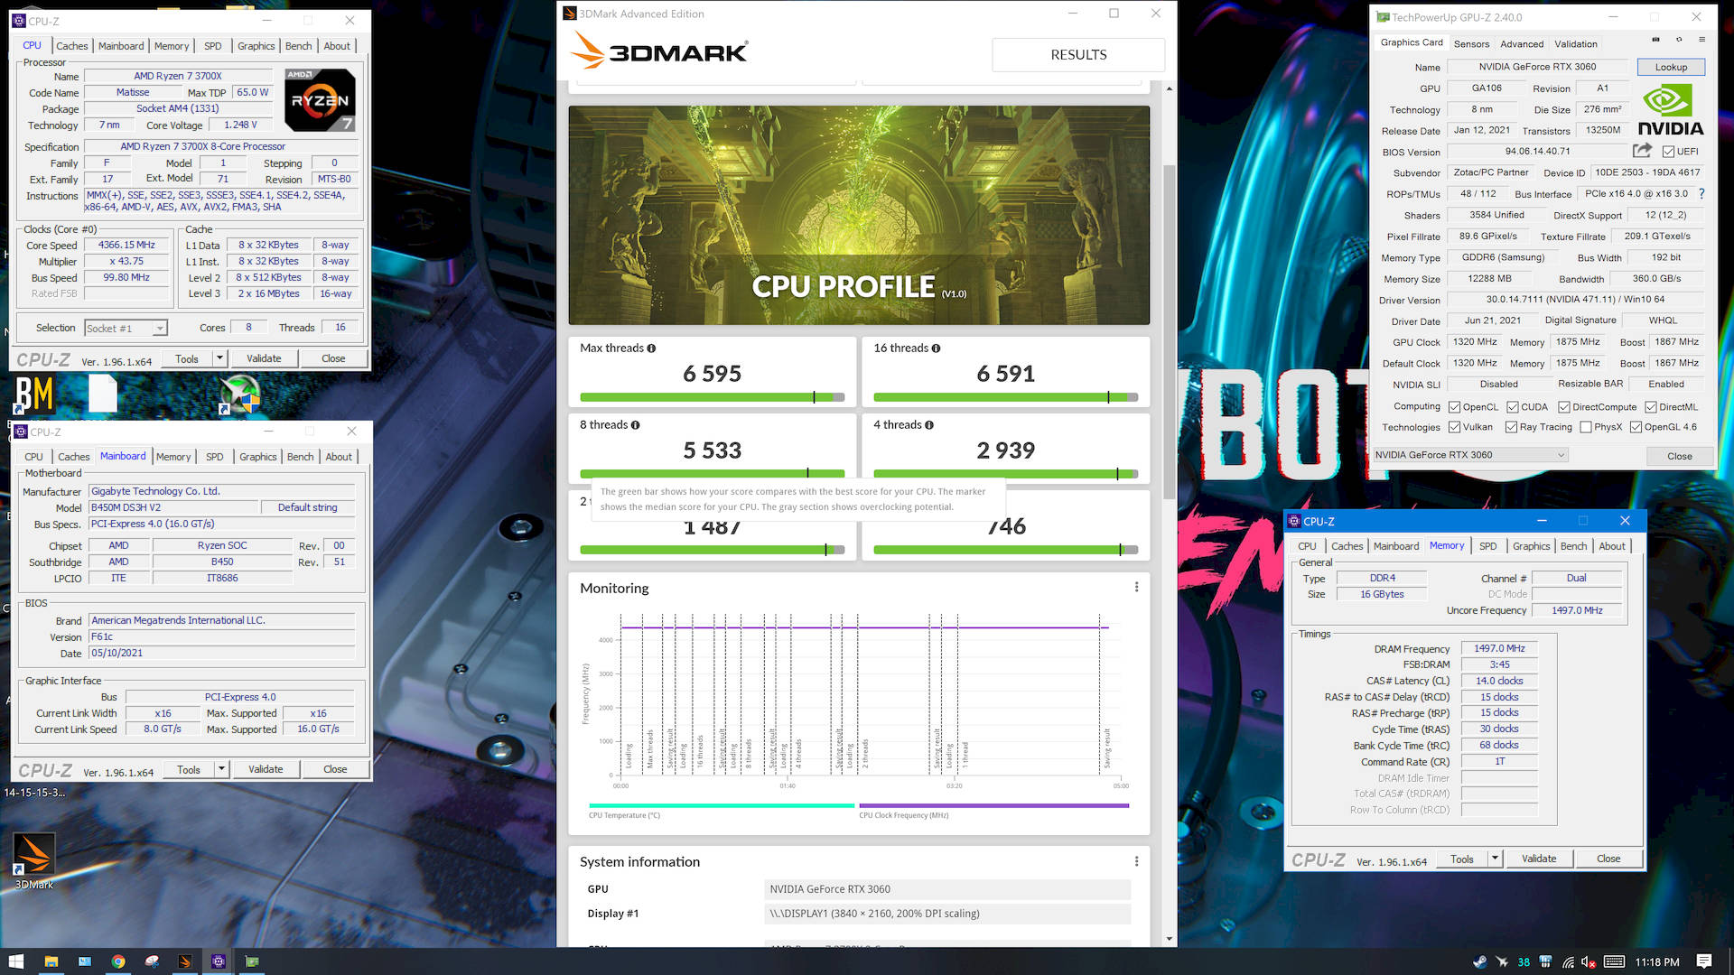Open Bench tab in CPU-Z Mainboard window
The width and height of the screenshot is (1734, 975).
[x=300, y=457]
